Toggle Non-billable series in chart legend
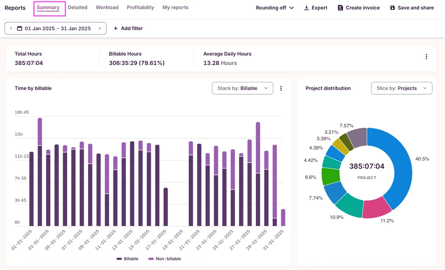 tap(165, 259)
